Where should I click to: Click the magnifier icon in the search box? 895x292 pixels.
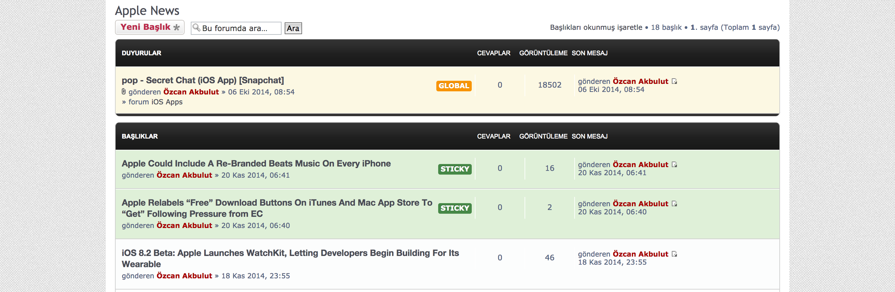(196, 27)
